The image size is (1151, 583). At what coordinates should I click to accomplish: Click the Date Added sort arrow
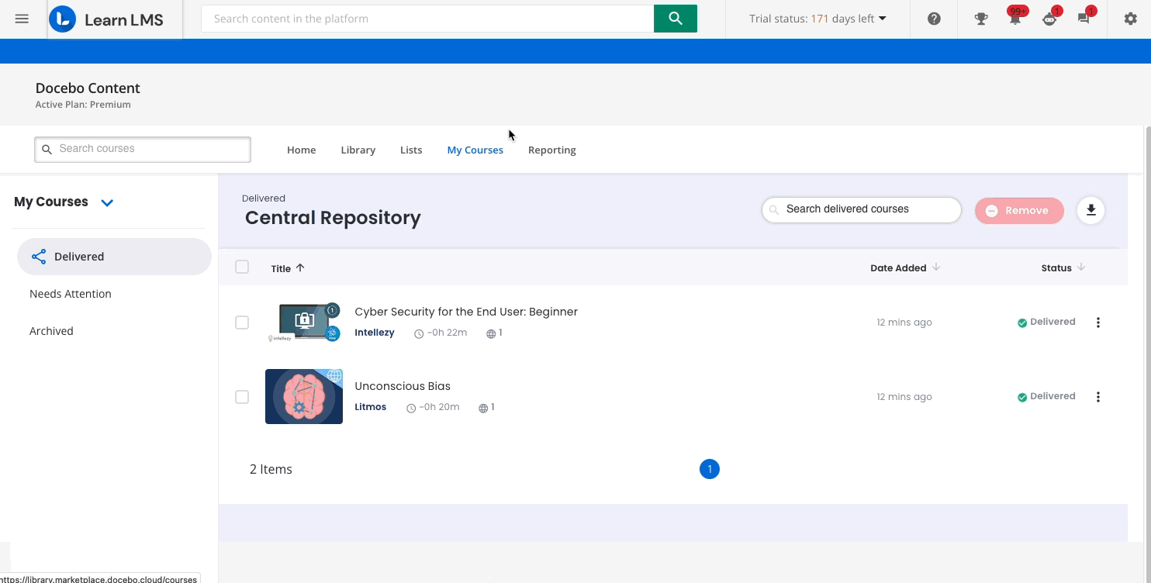935,267
